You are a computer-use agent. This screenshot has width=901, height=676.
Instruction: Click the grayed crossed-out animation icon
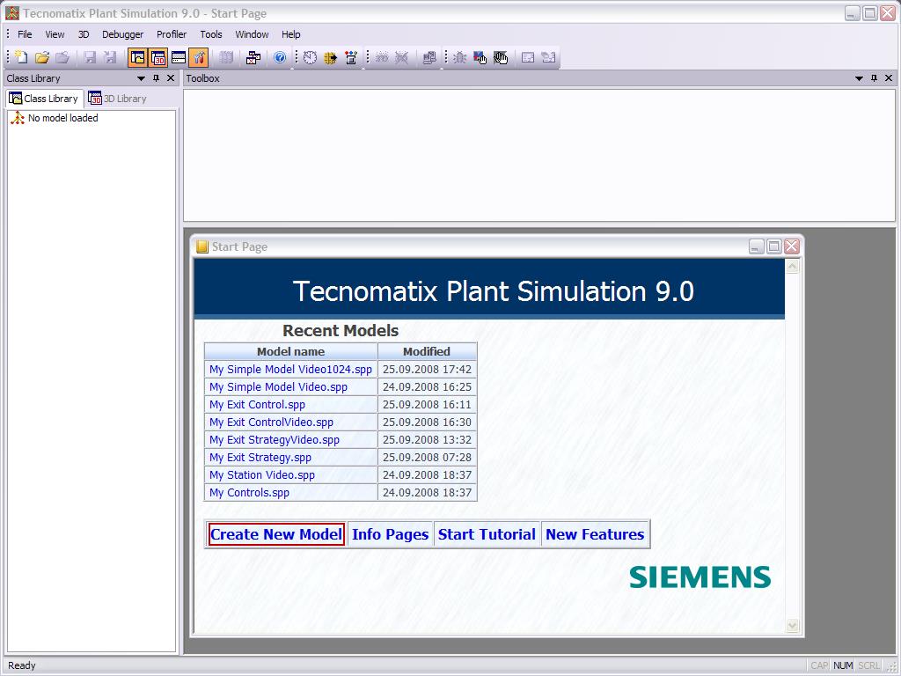pyautogui.click(x=401, y=57)
